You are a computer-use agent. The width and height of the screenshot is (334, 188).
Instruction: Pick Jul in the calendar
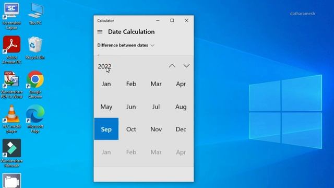tap(156, 107)
